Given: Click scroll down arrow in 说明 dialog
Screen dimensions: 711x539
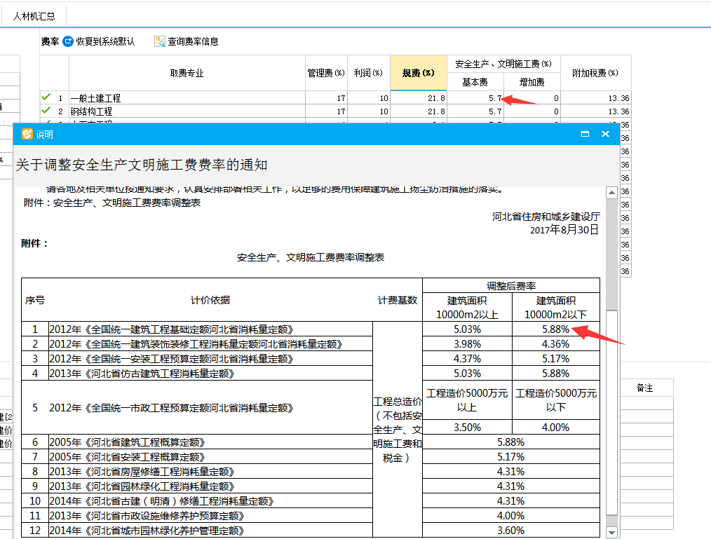Looking at the screenshot, I should point(611,532).
